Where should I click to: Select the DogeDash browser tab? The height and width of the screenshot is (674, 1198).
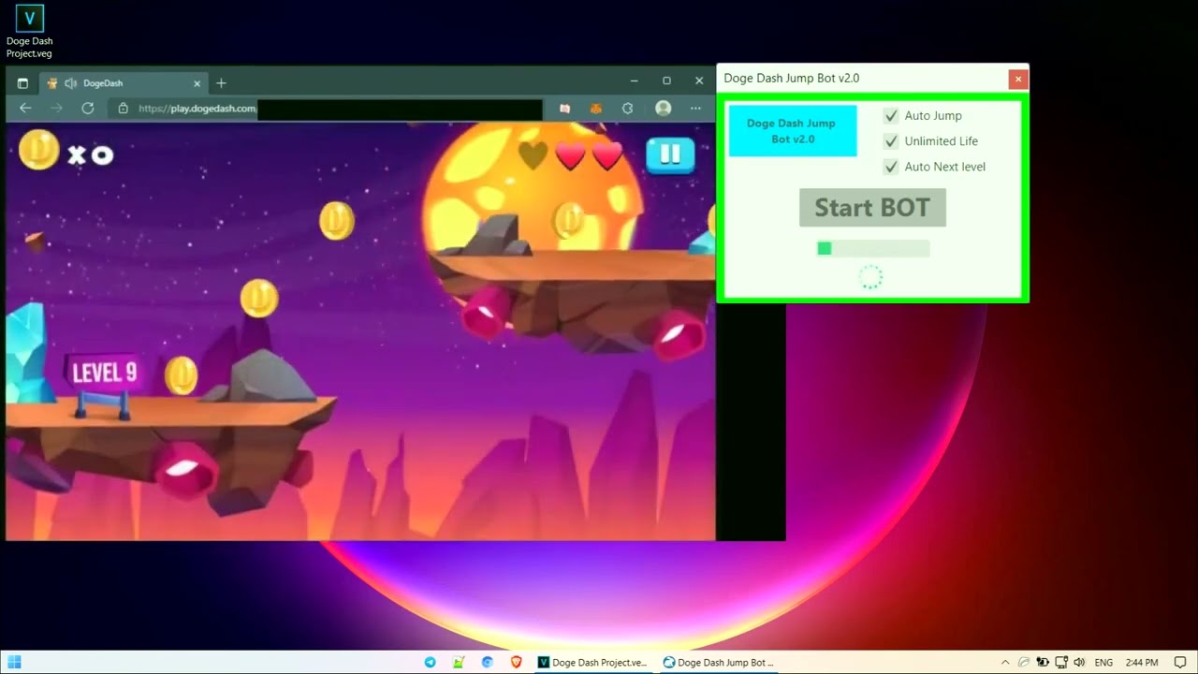[123, 83]
